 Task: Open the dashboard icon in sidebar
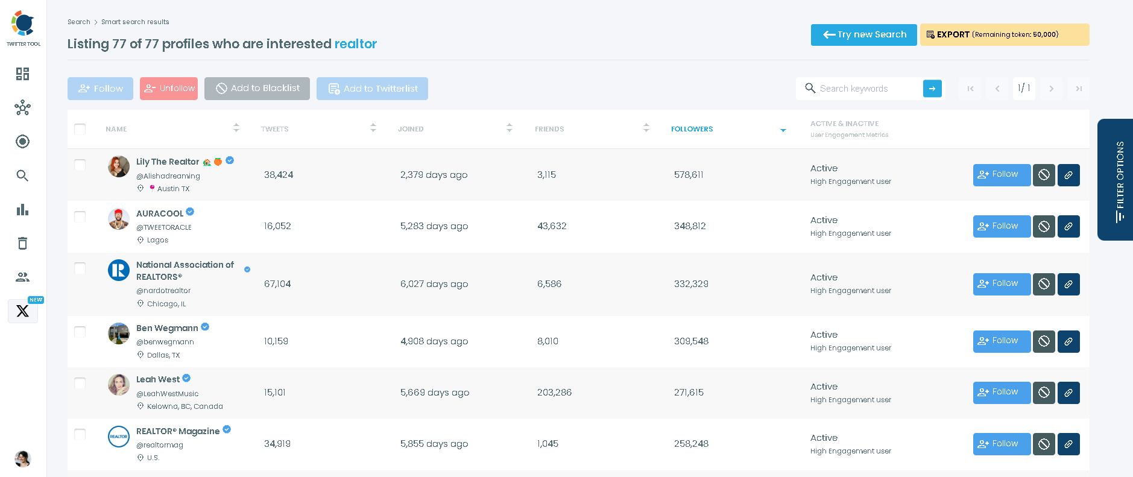pyautogui.click(x=22, y=74)
